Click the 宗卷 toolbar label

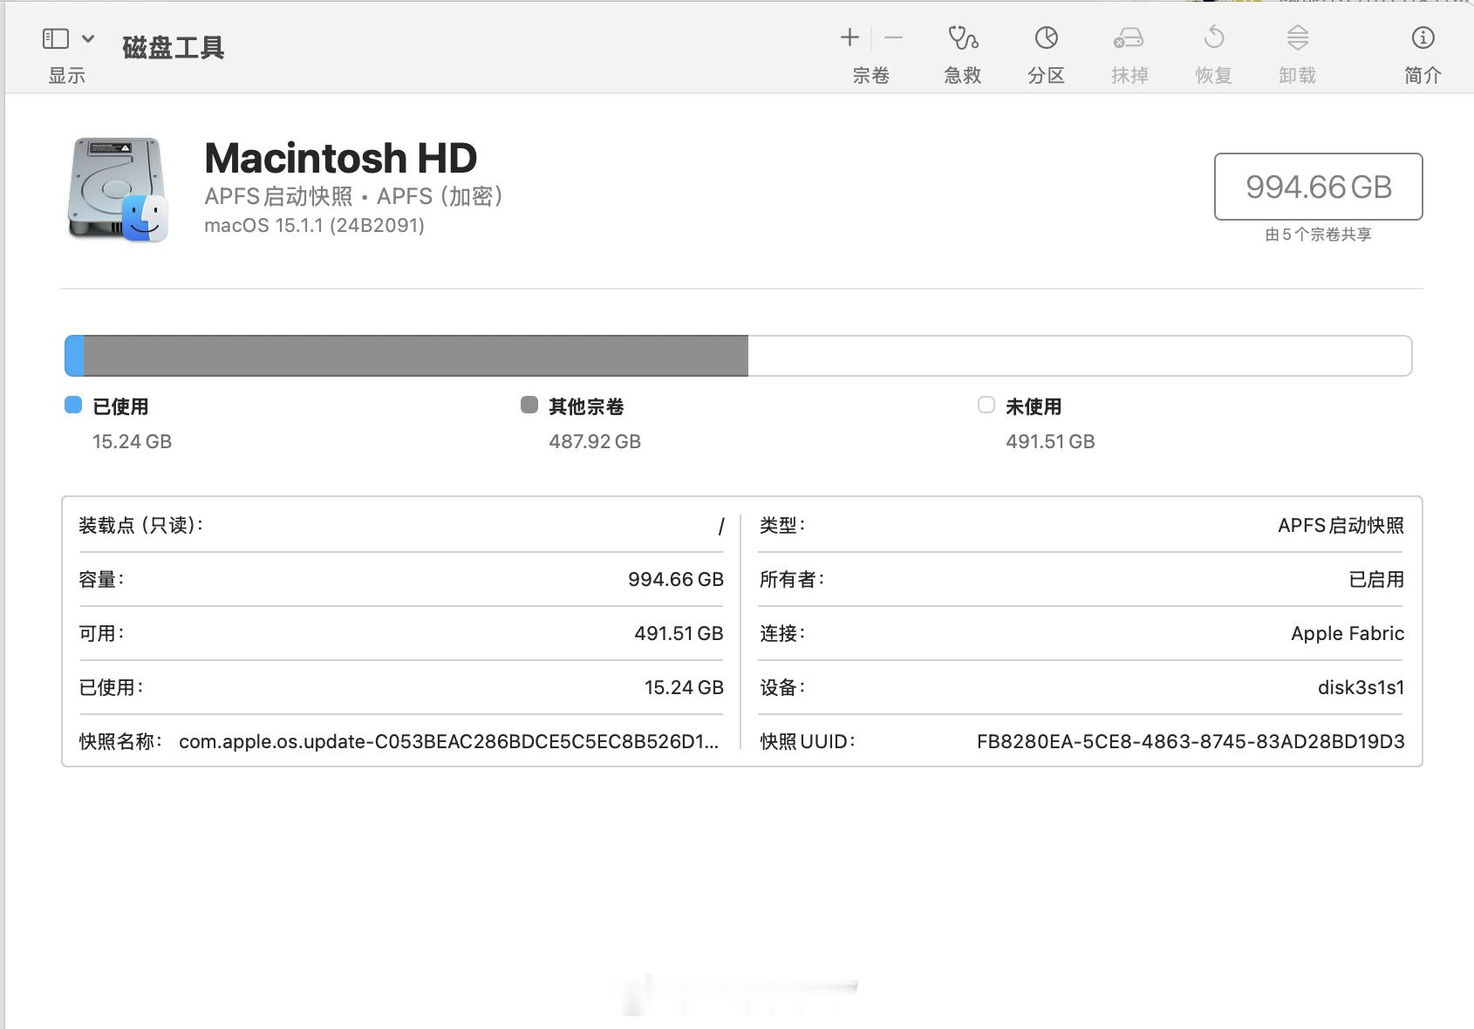[x=870, y=75]
